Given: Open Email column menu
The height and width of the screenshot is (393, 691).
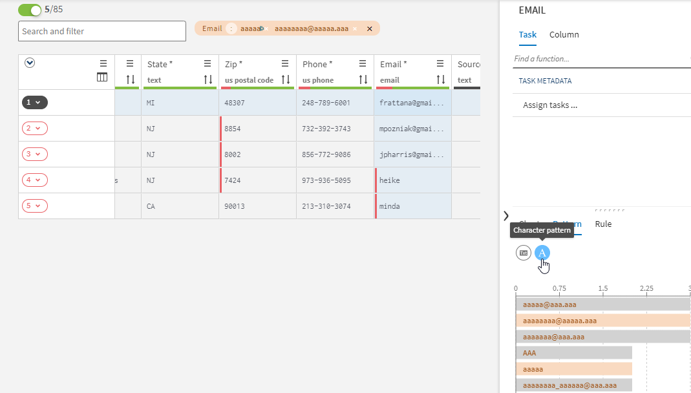Looking at the screenshot, I should (440, 64).
